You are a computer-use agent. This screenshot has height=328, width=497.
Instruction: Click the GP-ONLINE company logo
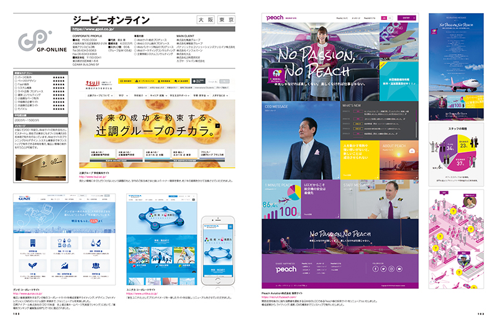point(42,41)
